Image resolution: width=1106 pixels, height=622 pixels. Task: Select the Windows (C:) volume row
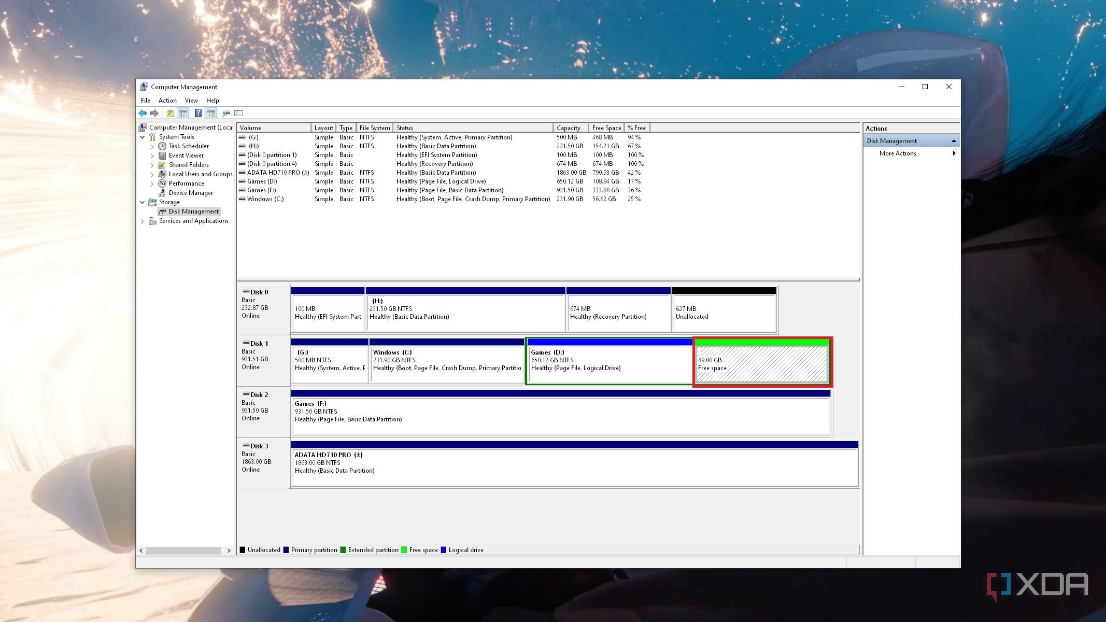click(441, 199)
